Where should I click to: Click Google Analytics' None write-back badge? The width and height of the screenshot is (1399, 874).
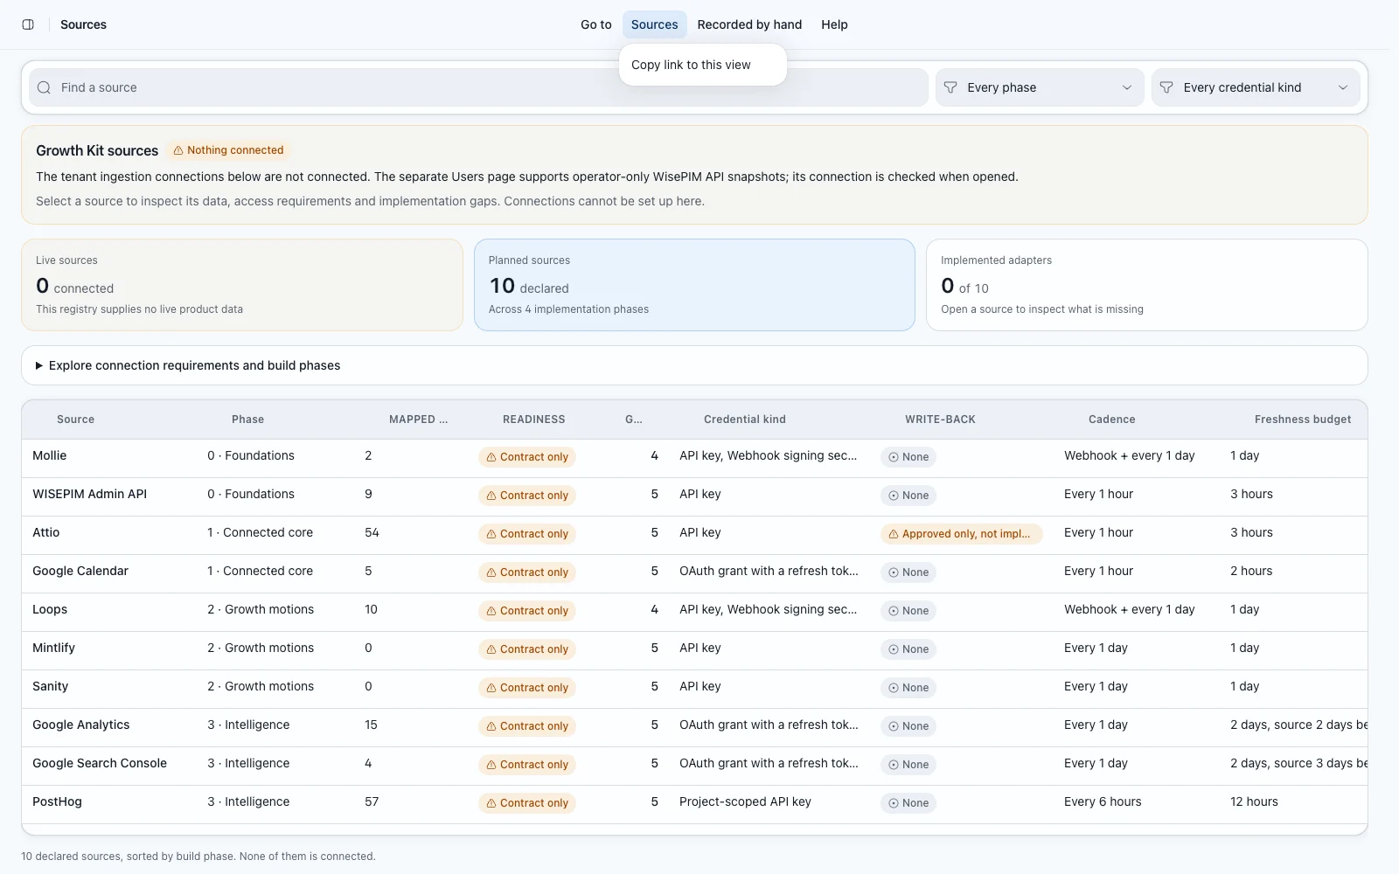(908, 726)
